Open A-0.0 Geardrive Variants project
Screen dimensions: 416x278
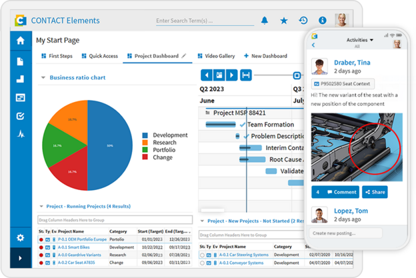(x=79, y=255)
